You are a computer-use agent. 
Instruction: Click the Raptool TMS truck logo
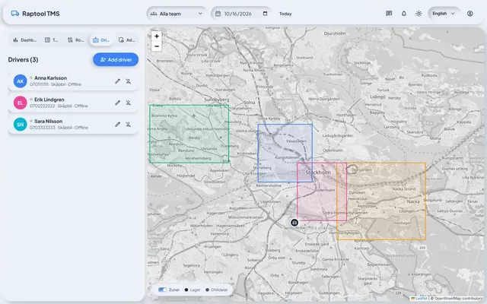pyautogui.click(x=15, y=14)
